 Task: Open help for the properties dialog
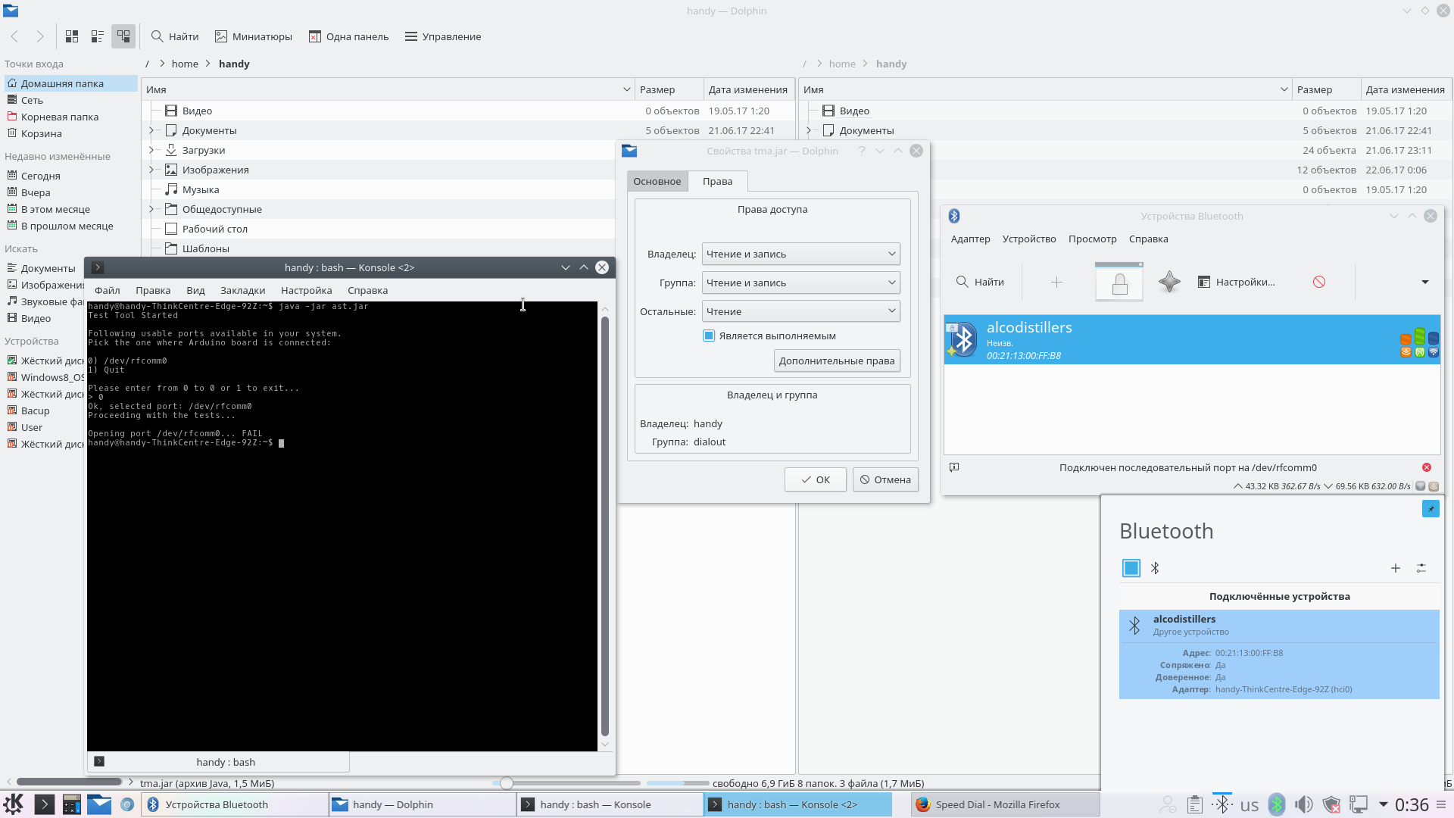(861, 151)
